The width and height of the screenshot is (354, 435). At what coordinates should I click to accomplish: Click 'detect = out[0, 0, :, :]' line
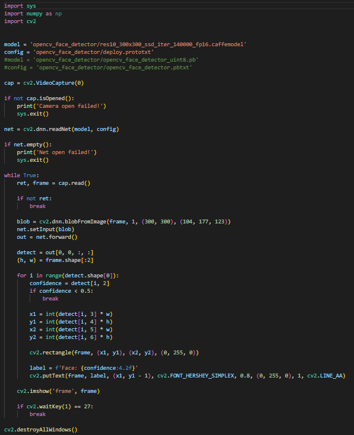[55, 252]
